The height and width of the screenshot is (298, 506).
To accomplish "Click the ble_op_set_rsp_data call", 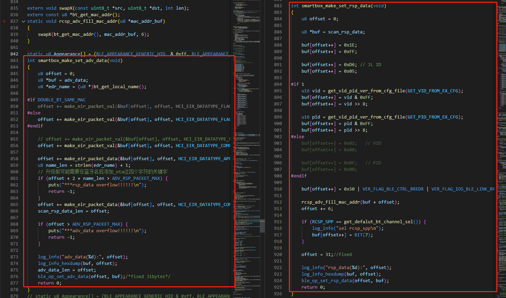I will coord(345,281).
